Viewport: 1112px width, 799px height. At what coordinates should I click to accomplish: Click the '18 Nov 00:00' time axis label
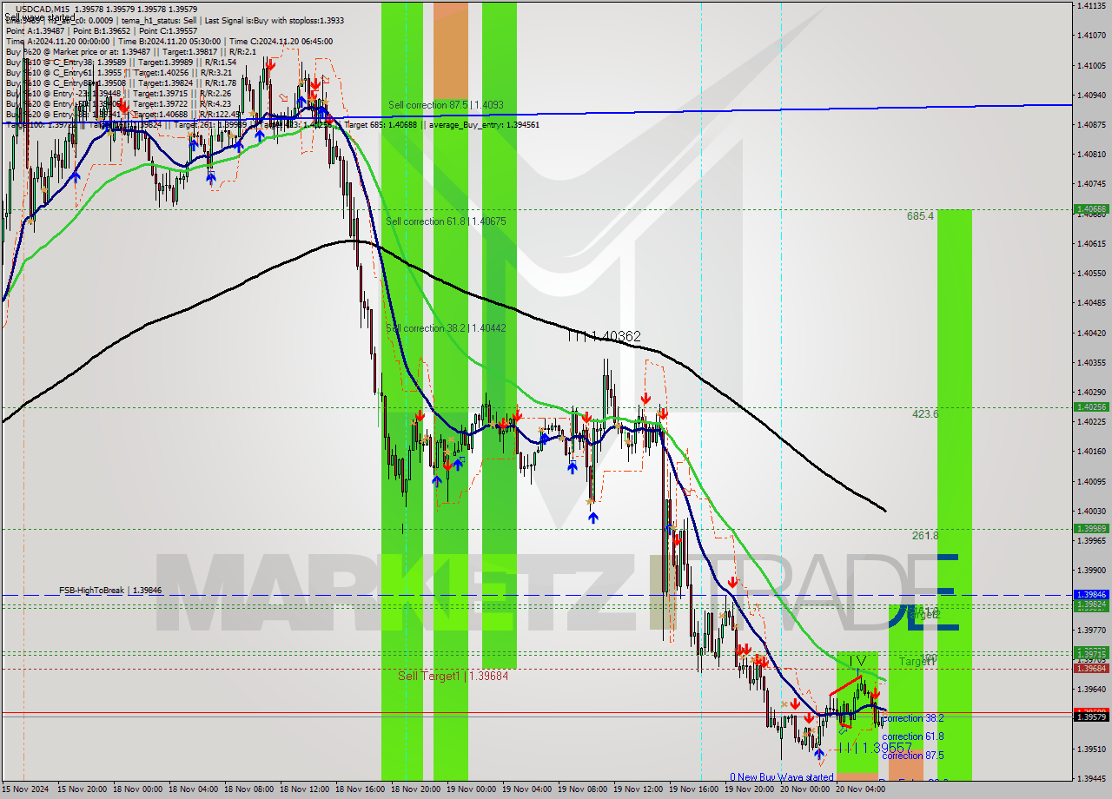coord(138,789)
